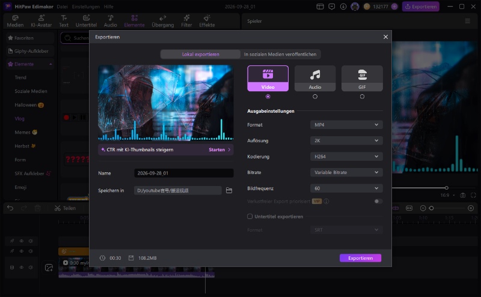The width and height of the screenshot is (481, 297).
Task: Click the timeline zoom slider handle
Action: coord(431,208)
